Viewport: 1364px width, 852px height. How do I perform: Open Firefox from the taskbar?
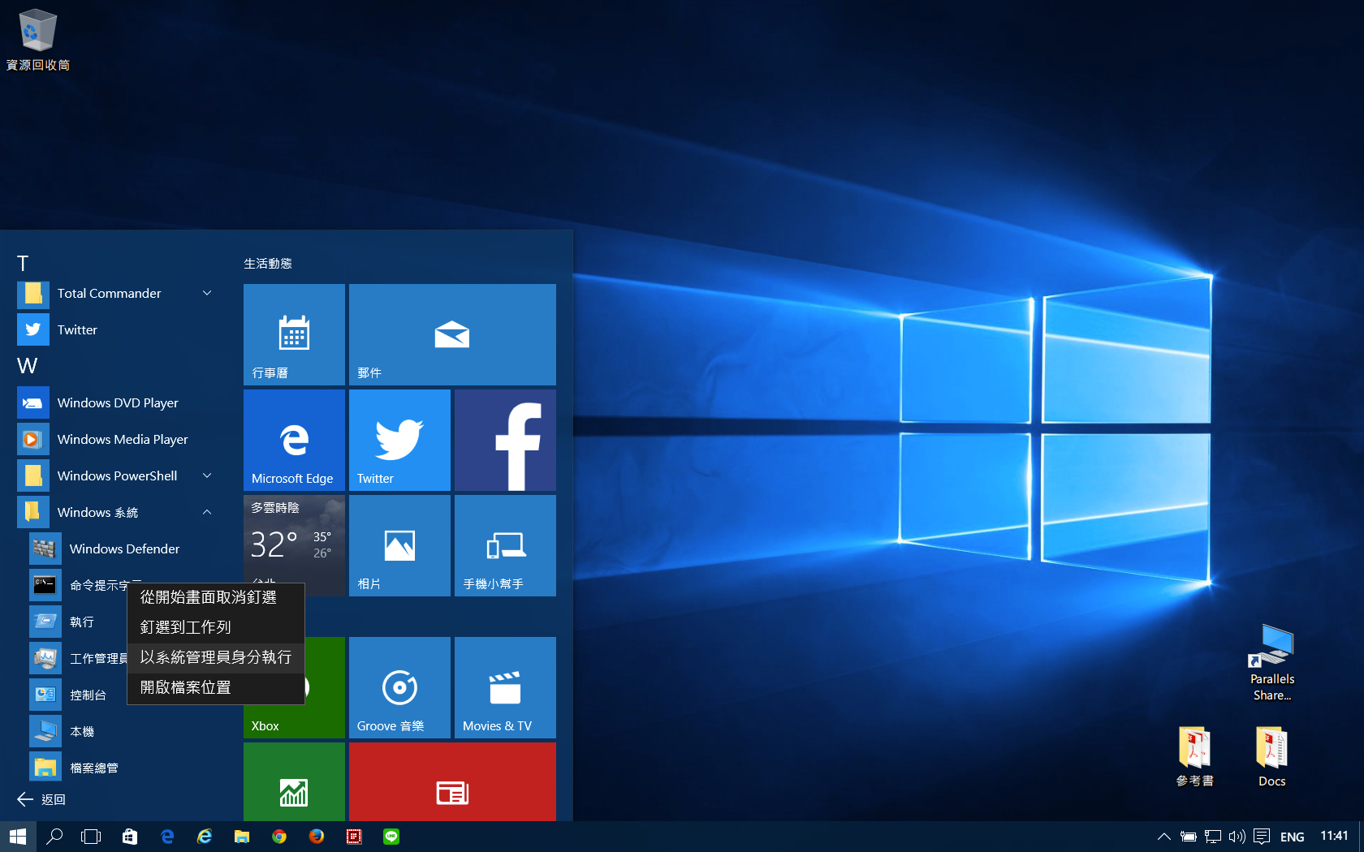[x=317, y=837]
